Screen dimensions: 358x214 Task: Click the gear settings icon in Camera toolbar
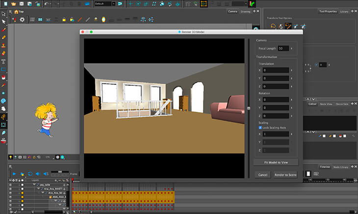click(x=22, y=20)
